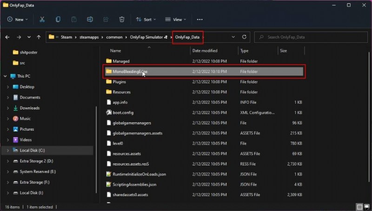372x211 pixels.
Task: Sort by Date modified column header
Action: (205, 51)
